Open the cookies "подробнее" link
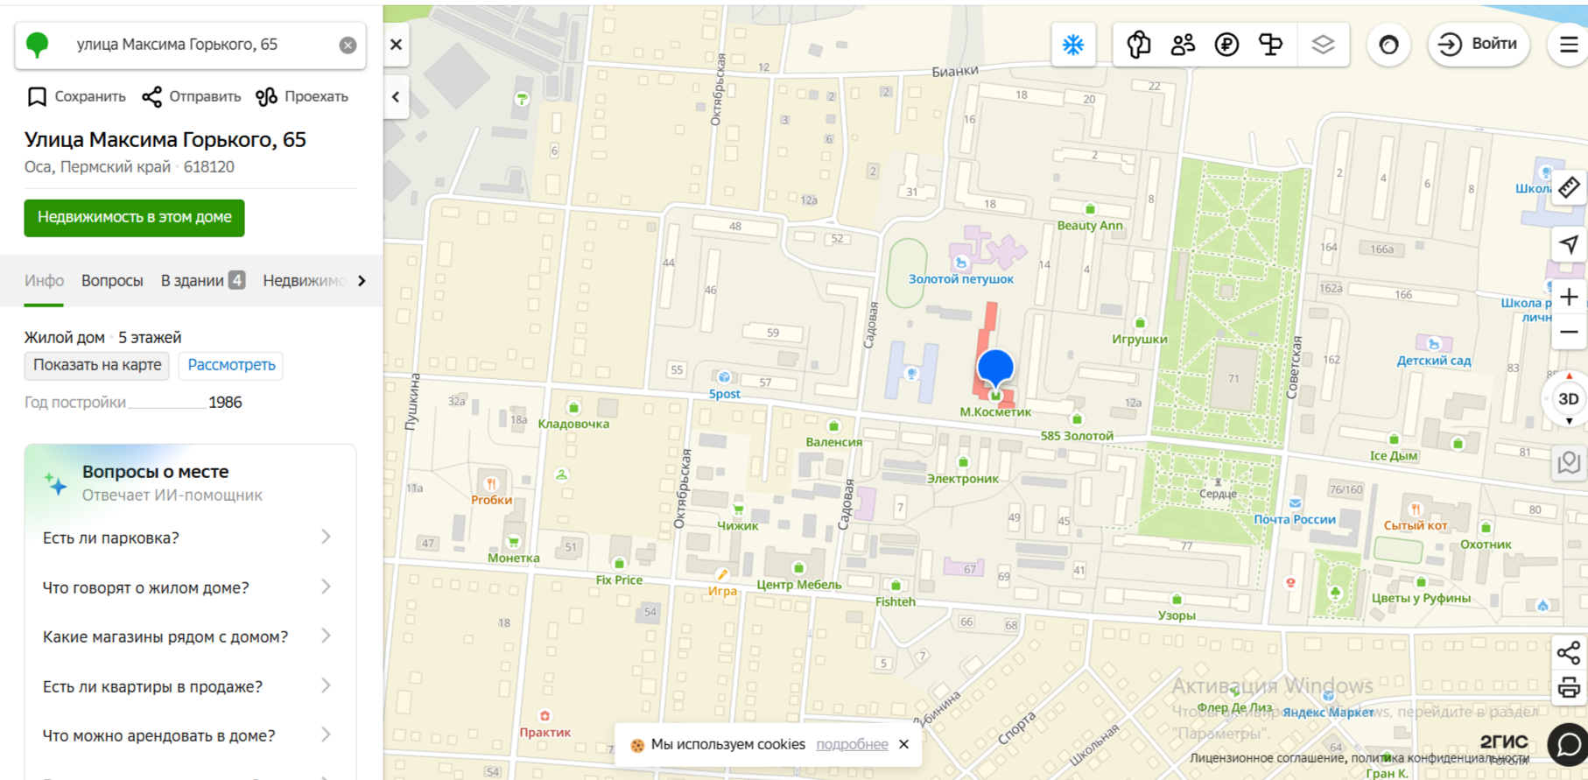 (852, 744)
